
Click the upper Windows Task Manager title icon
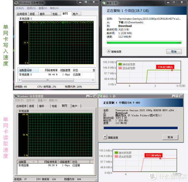point(16,3)
